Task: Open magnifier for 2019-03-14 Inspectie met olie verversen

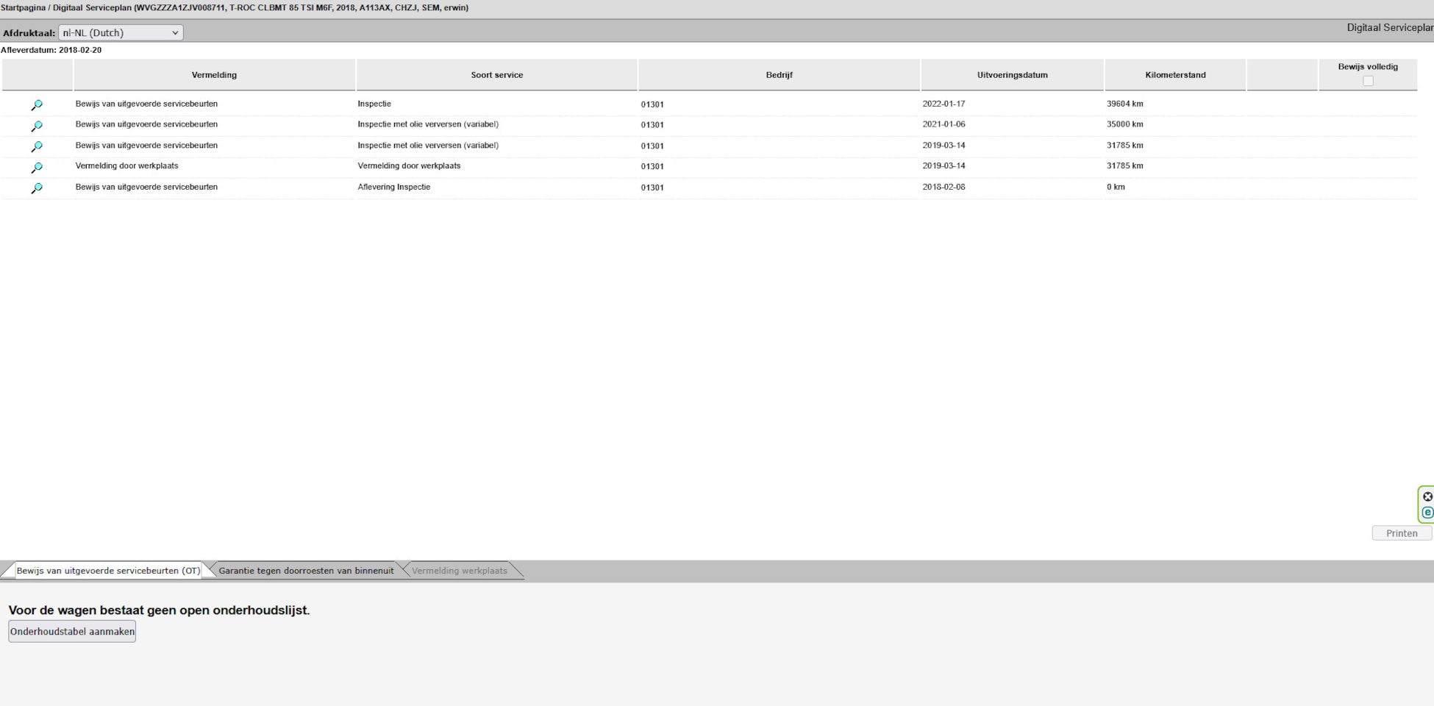Action: [37, 146]
